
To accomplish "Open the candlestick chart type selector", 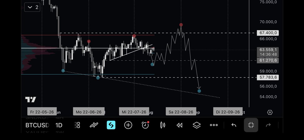I will pos(163,125).
